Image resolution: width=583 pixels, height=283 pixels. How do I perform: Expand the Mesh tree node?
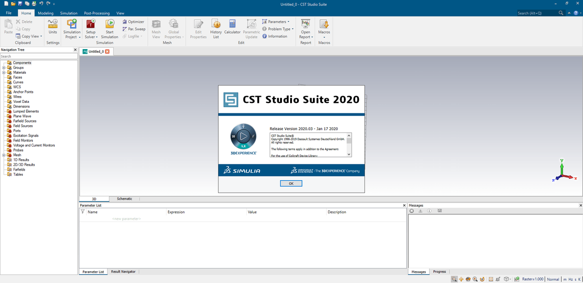(x=4, y=155)
